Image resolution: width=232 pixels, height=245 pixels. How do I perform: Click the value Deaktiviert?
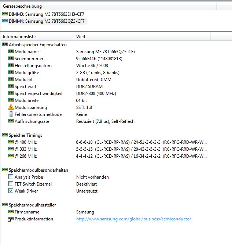tap(86, 184)
